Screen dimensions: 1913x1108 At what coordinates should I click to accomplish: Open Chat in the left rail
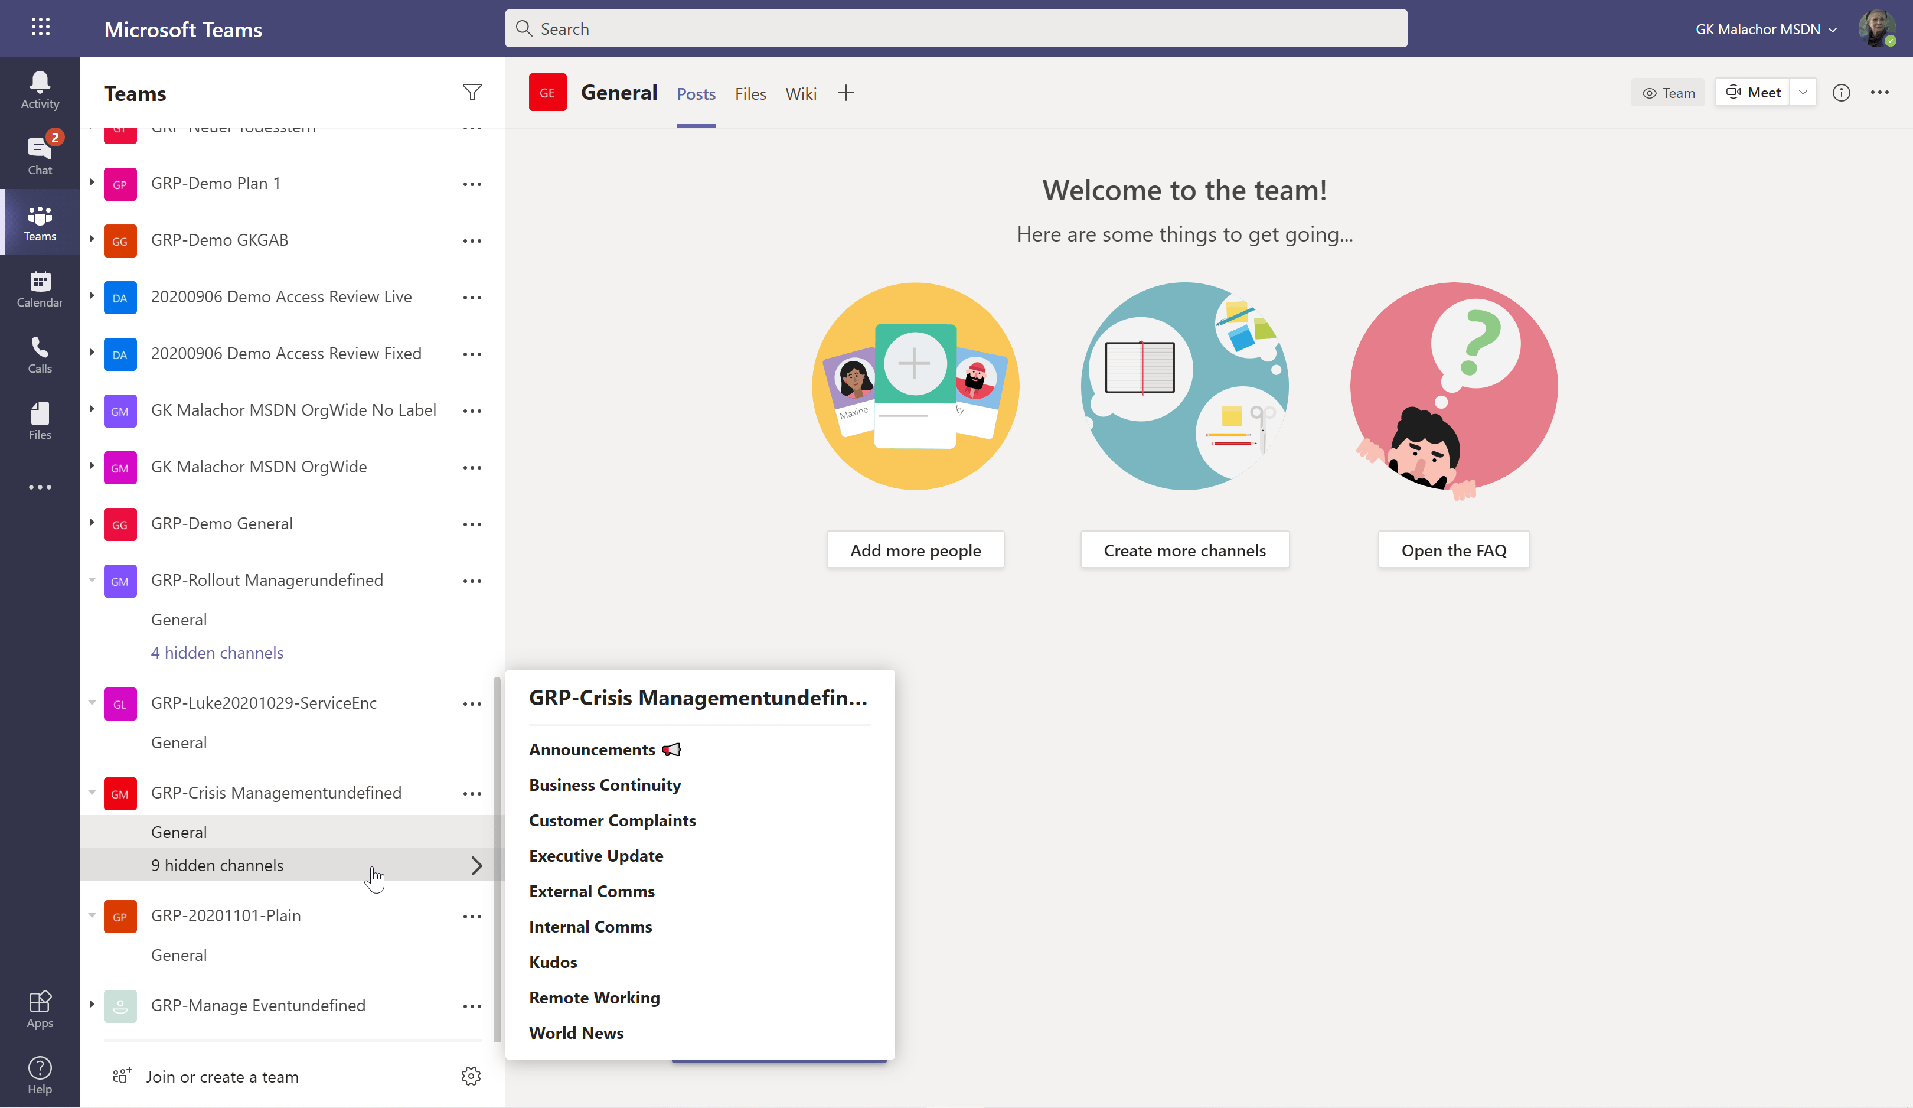click(40, 156)
